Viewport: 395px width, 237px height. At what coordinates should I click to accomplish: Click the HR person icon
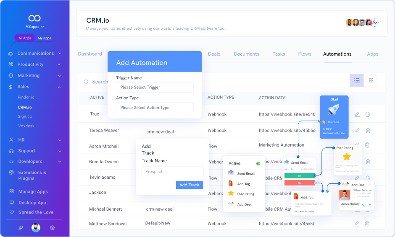click(x=11, y=140)
